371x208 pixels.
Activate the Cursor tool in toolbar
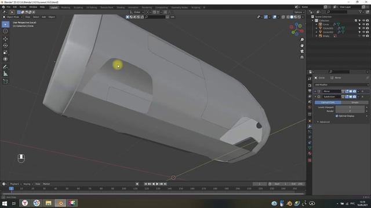[5, 31]
